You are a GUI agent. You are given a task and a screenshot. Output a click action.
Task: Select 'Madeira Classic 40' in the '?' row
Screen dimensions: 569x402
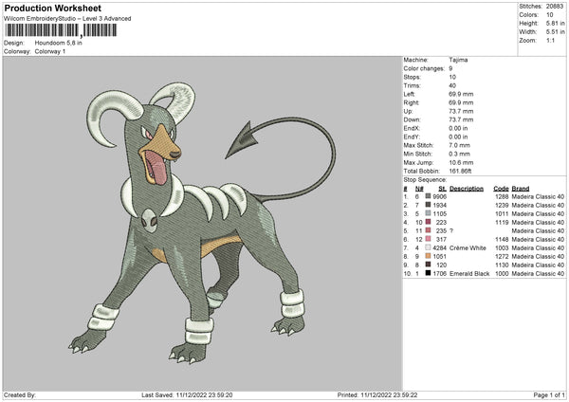tap(538, 230)
